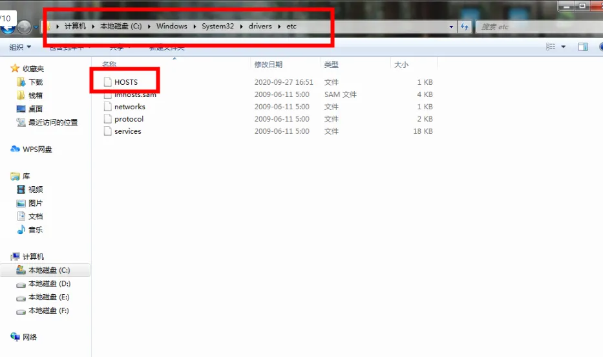The width and height of the screenshot is (603, 357).
Task: Select the networks file icon
Action: tap(109, 107)
